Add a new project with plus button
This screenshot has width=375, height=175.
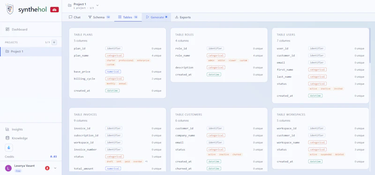click(x=54, y=42)
